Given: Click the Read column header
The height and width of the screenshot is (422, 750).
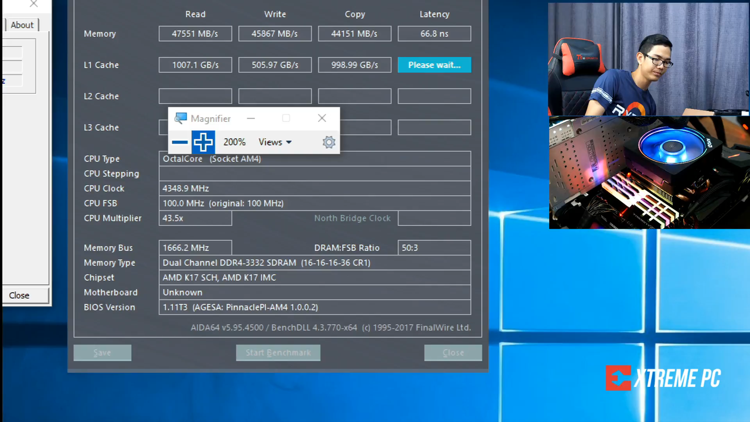Looking at the screenshot, I should click(195, 14).
